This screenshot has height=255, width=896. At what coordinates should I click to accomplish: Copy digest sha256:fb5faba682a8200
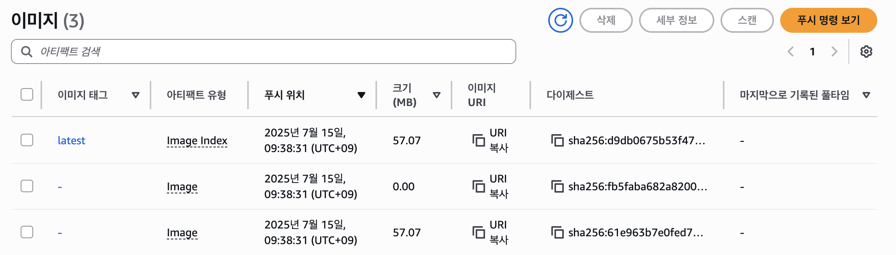click(557, 186)
